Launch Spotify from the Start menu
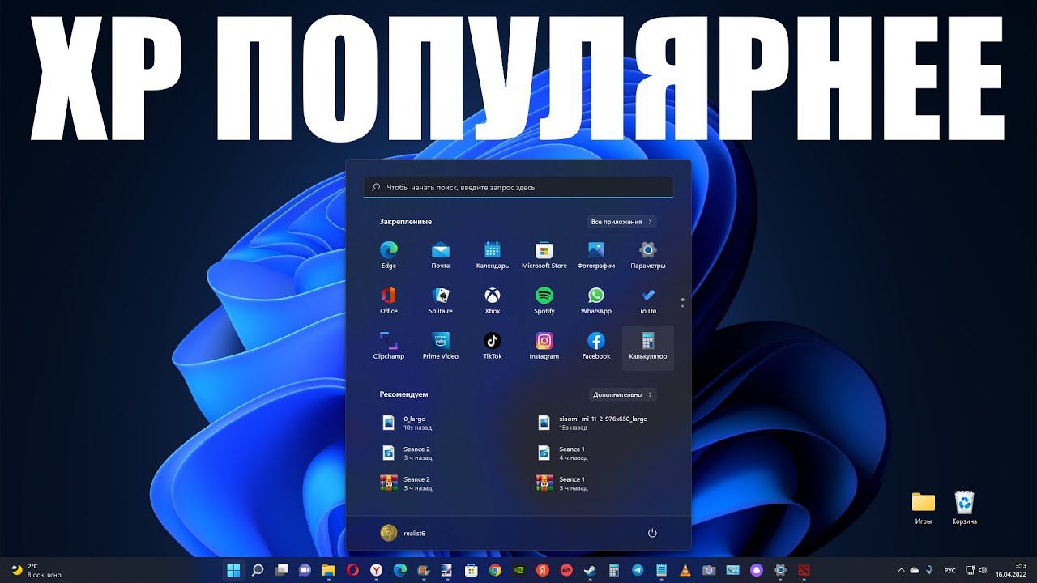Screen dimensions: 1037x583 [x=544, y=300]
